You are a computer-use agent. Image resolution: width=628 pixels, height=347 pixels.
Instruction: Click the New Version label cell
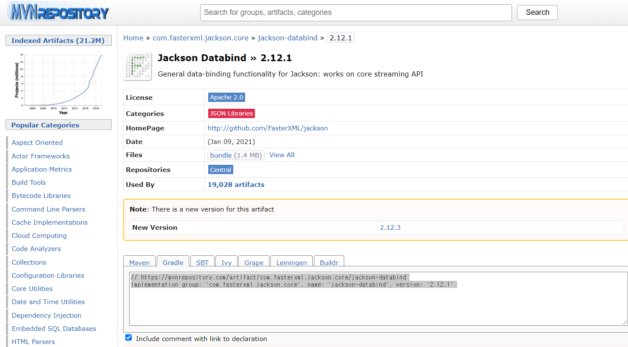(253, 227)
